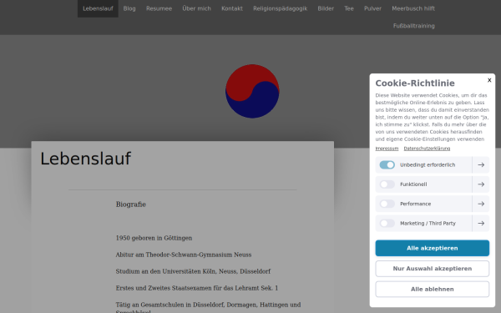Click the Lebenslauf page heading
This screenshot has height=313, width=501.
click(86, 159)
